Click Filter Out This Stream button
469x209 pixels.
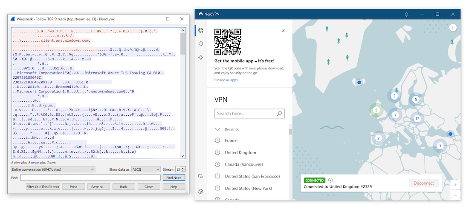43,186
